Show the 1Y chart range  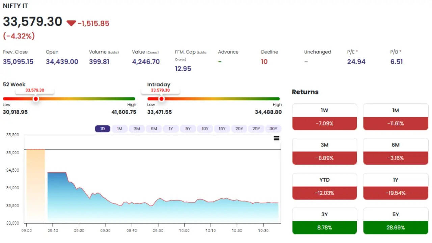[x=171, y=129]
